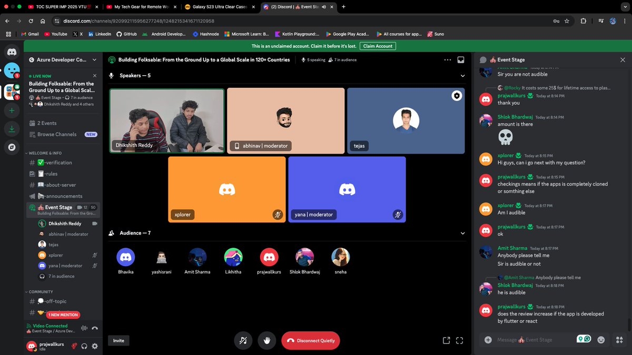Select Dhikshith Reddy video tile
The width and height of the screenshot is (632, 355).
tap(167, 120)
